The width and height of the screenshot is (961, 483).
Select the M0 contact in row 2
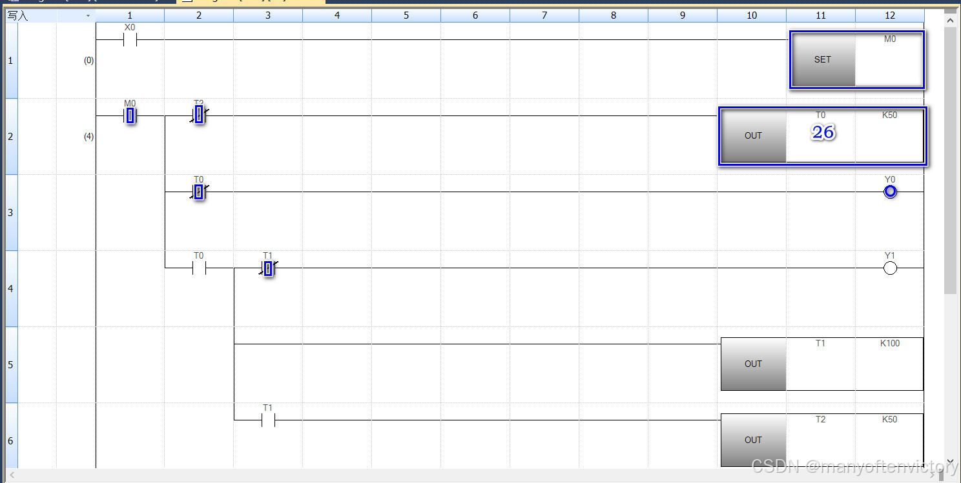(130, 115)
